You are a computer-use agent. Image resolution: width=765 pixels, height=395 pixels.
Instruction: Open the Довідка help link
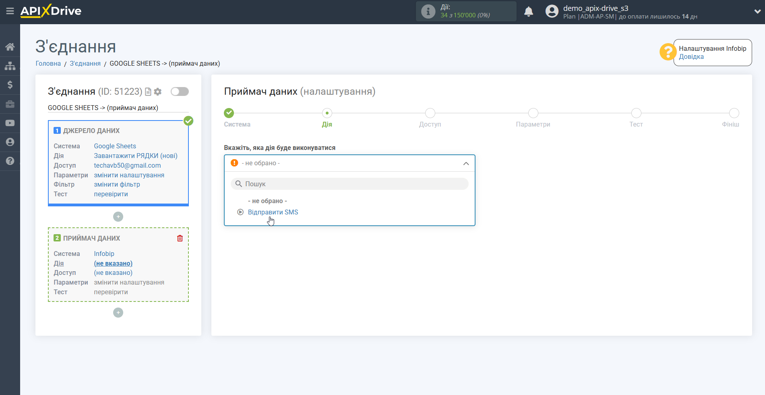(691, 57)
